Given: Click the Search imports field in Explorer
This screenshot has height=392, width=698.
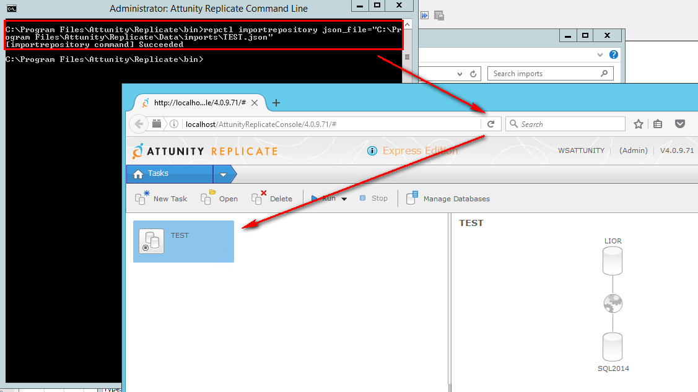Looking at the screenshot, I should click(551, 74).
